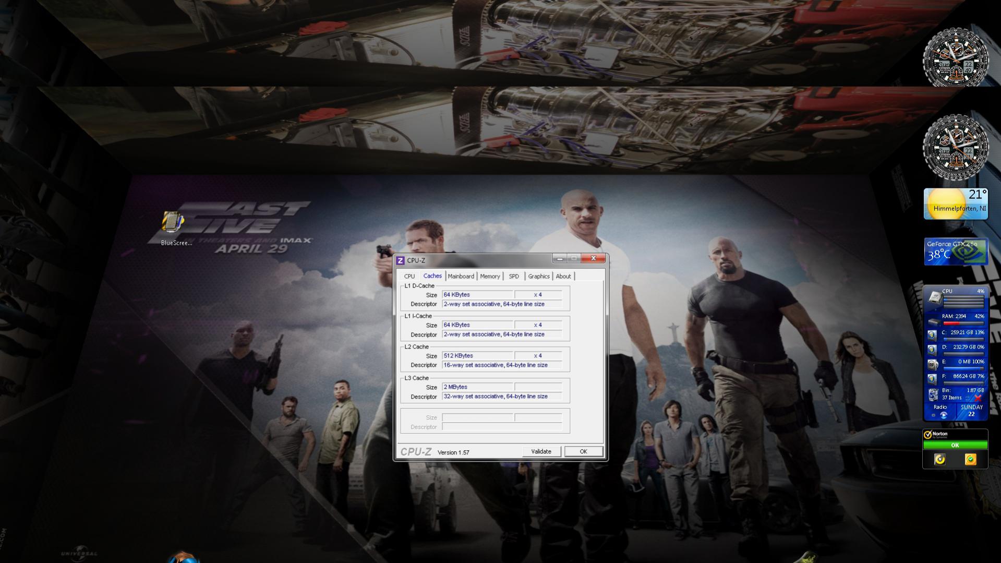Click the CPU usage bars in gadget
Screen dimensions: 1001x563
(963, 302)
